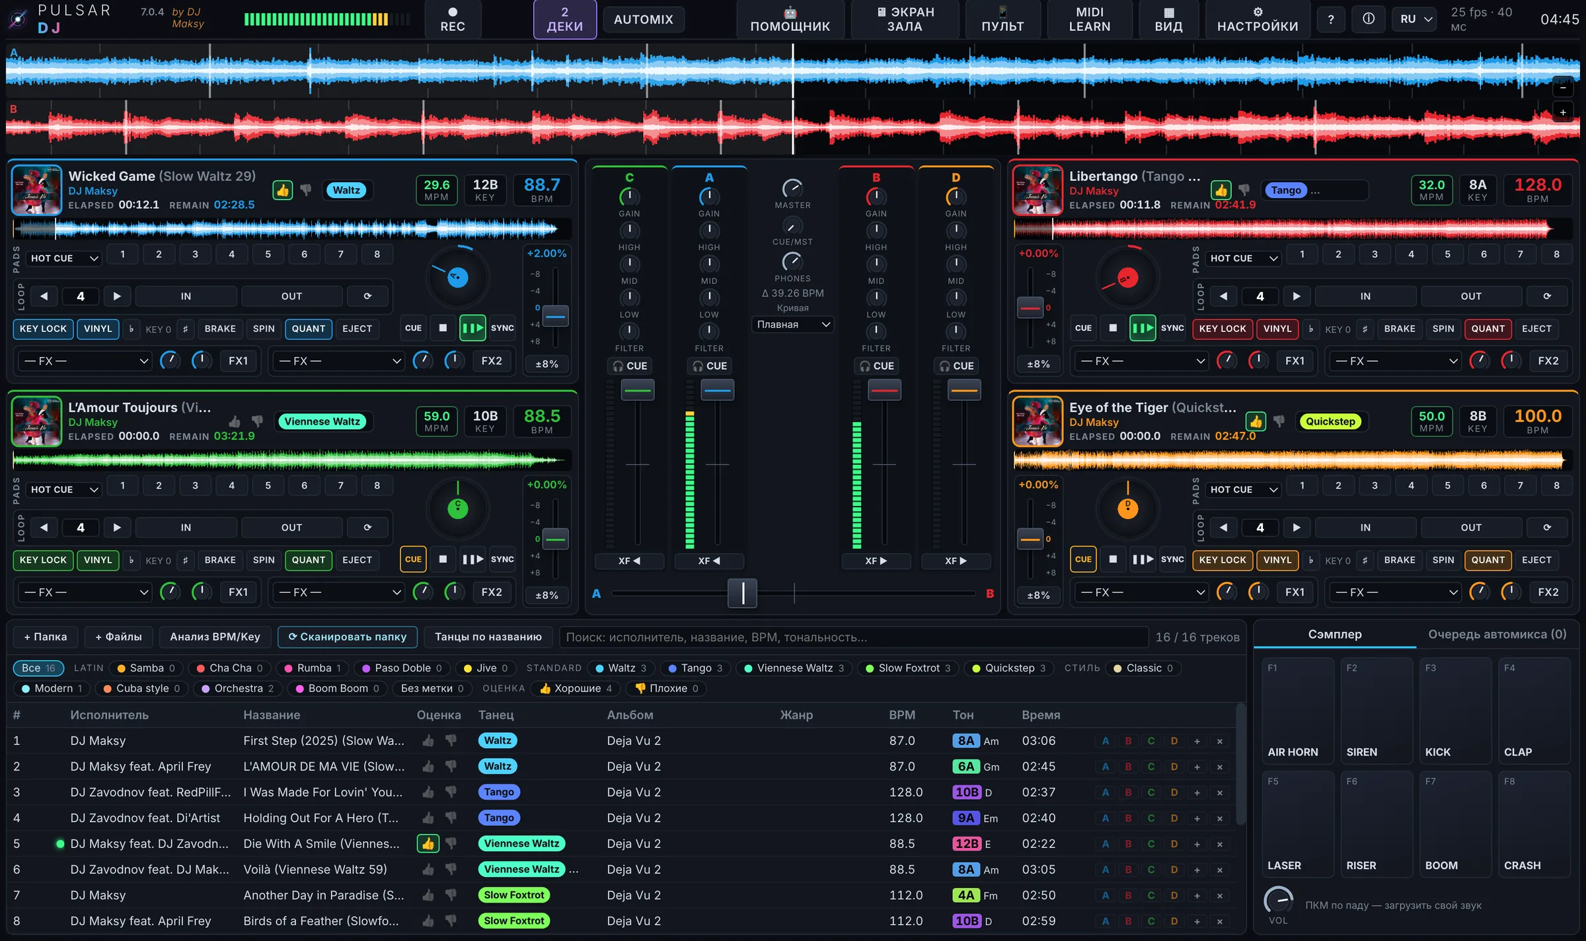Screen dimensions: 1586x941
Task: Switch to Очередь автомикса tab
Action: (x=1497, y=634)
